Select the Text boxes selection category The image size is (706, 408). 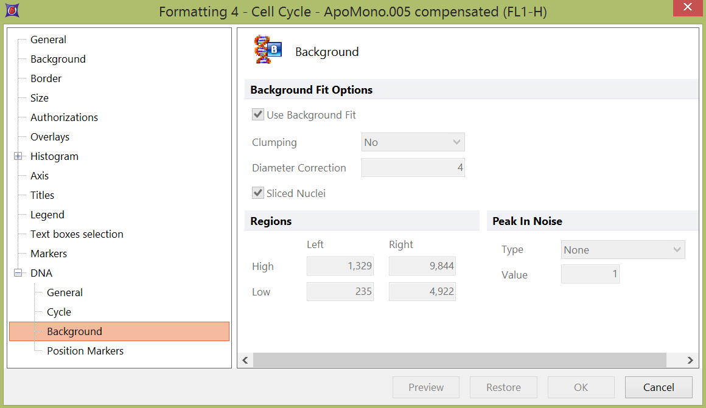[77, 234]
